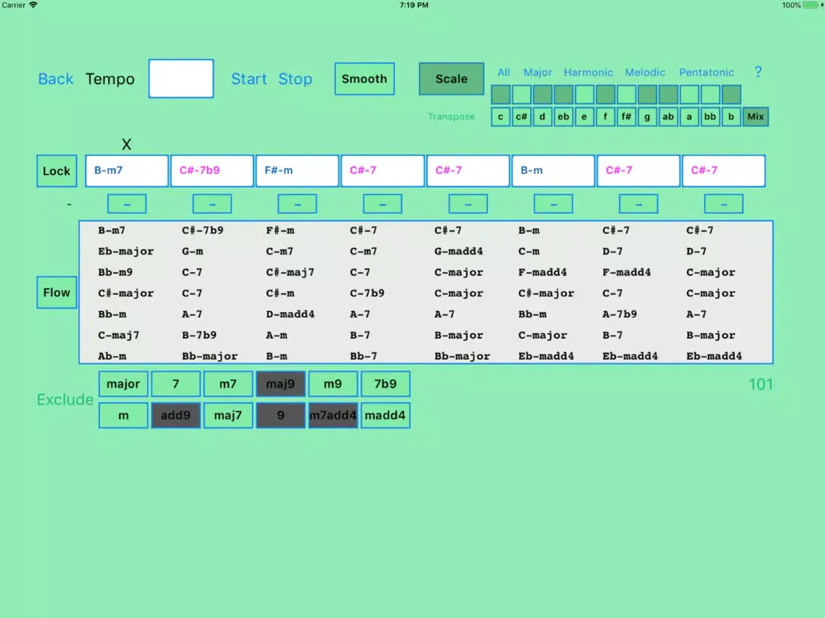Re-include the add9 chord type
Image resolution: width=825 pixels, height=618 pixels.
click(x=176, y=416)
